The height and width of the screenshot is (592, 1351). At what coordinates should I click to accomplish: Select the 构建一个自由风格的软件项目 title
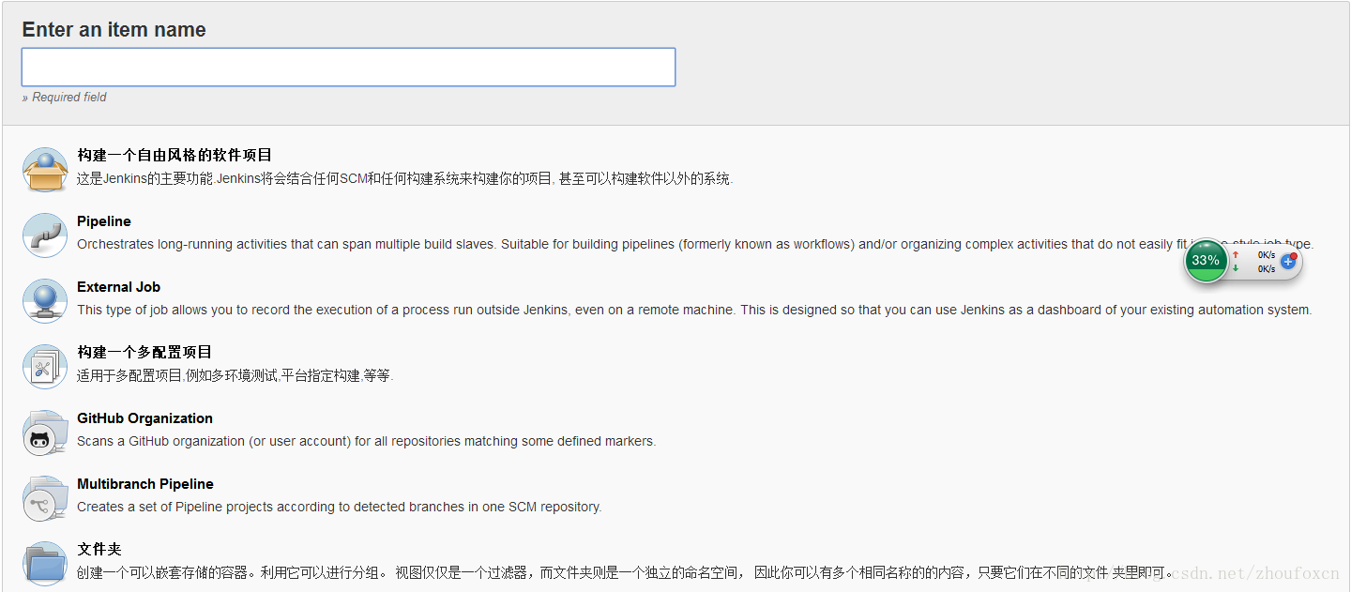pos(175,156)
